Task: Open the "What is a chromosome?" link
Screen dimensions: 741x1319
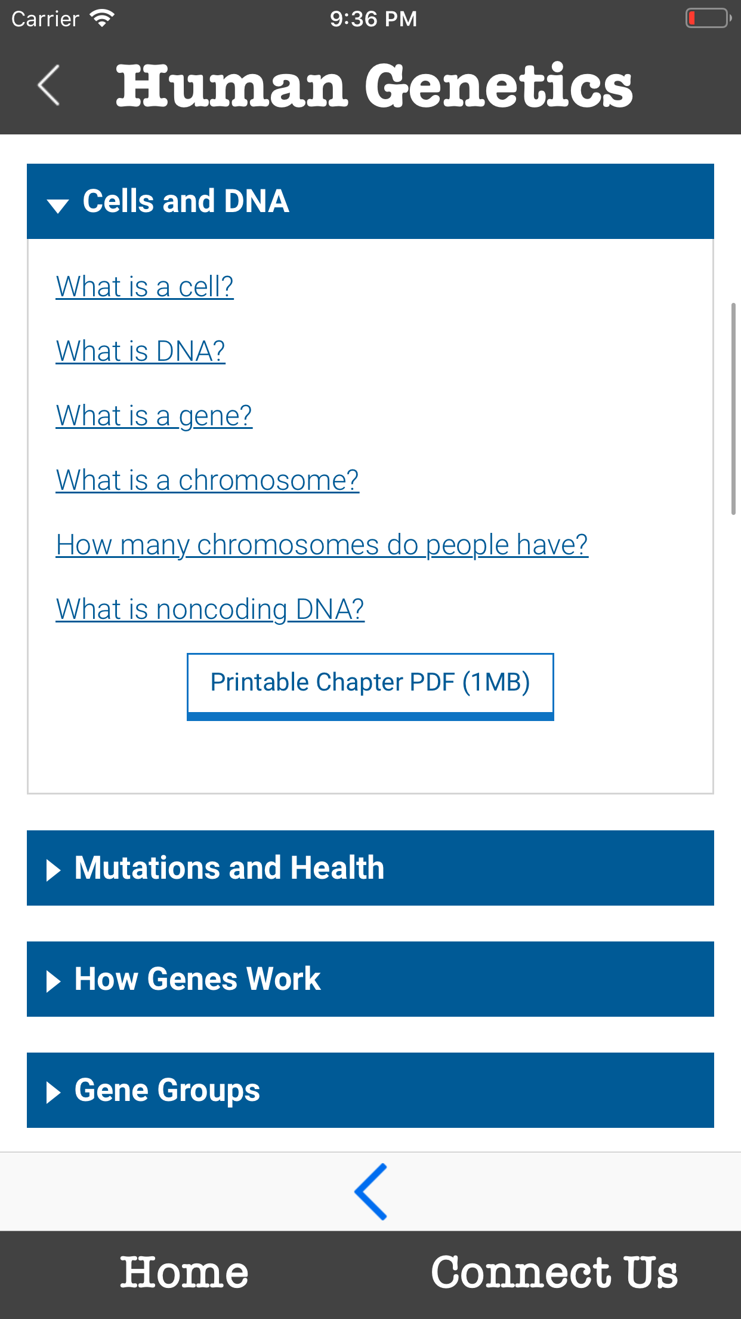Action: [x=207, y=480]
